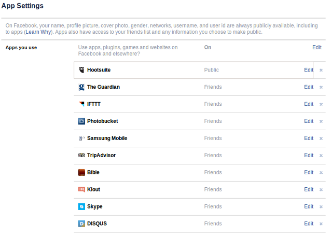Edit the apps platform On setting

[316, 47]
